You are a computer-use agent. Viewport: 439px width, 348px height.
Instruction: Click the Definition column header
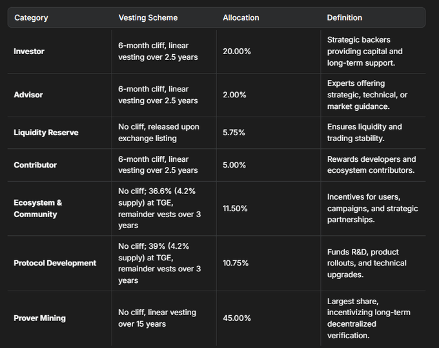click(x=345, y=17)
